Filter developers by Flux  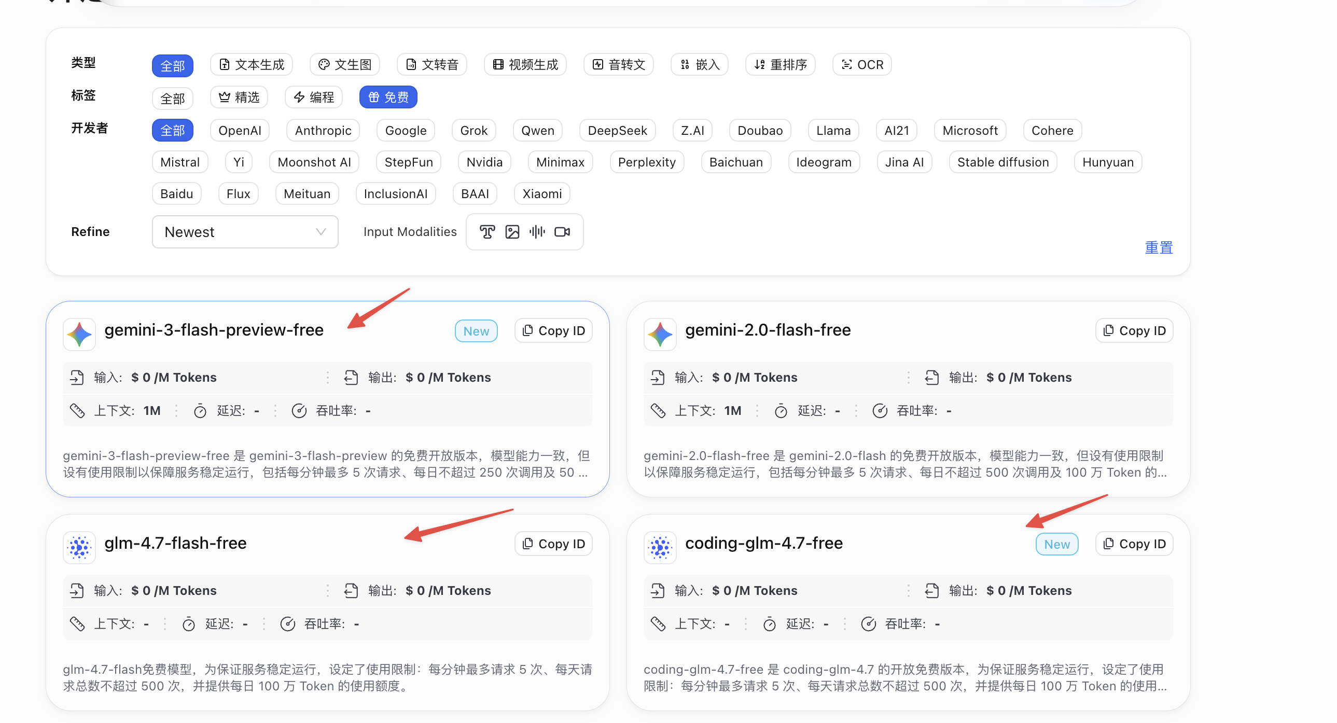point(238,193)
